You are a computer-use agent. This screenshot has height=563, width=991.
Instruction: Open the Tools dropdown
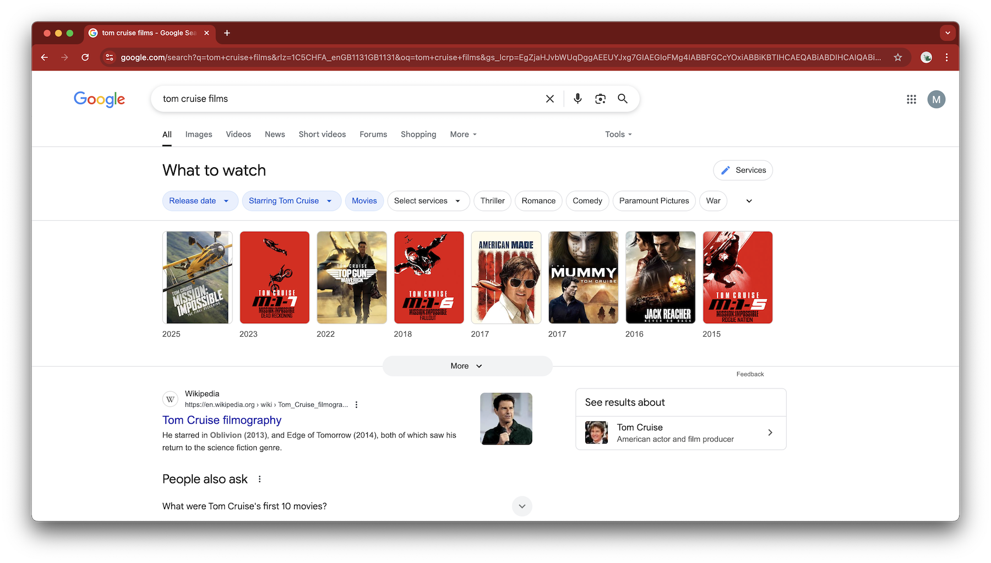point(618,134)
